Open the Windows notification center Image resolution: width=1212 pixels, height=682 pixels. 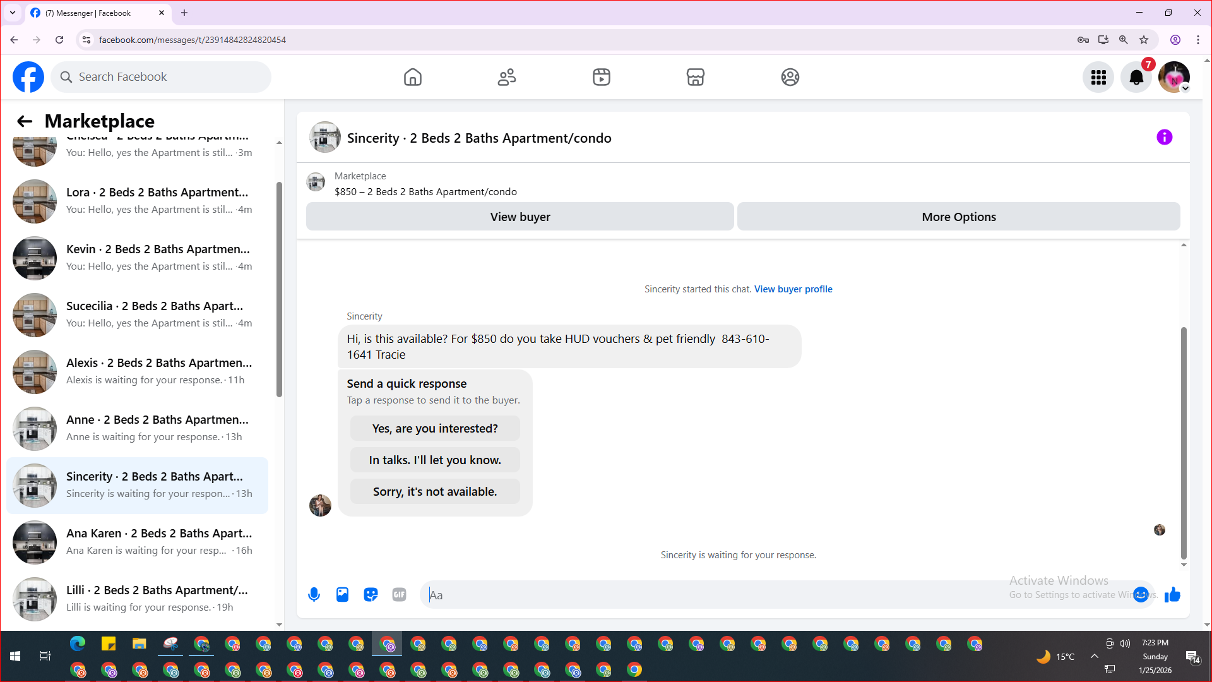(1192, 657)
